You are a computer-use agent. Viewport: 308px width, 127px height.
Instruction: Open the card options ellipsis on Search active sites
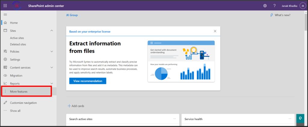(175, 119)
